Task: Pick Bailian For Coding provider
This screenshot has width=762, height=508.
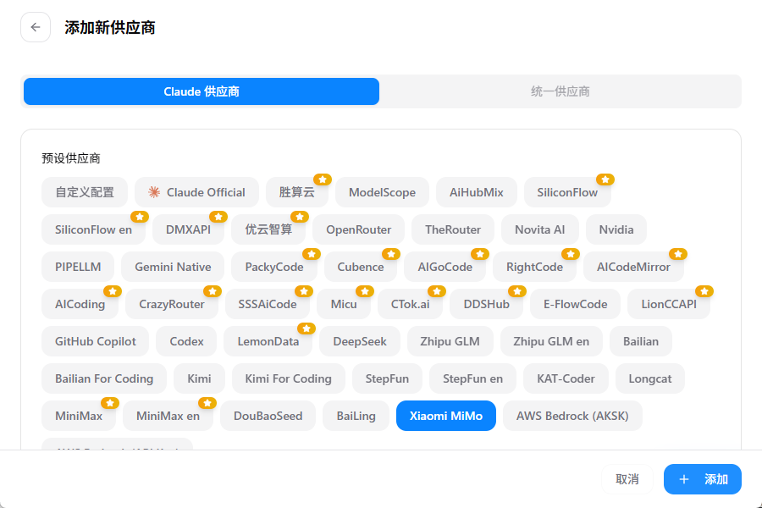Action: pos(104,378)
